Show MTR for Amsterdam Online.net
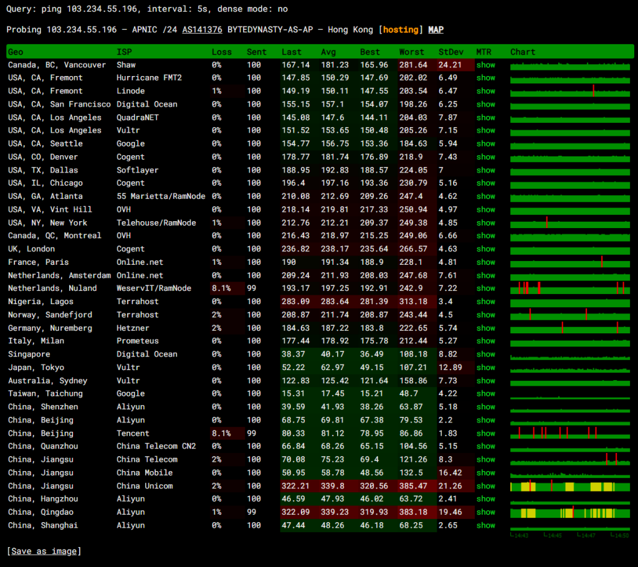The width and height of the screenshot is (638, 567). 486,275
